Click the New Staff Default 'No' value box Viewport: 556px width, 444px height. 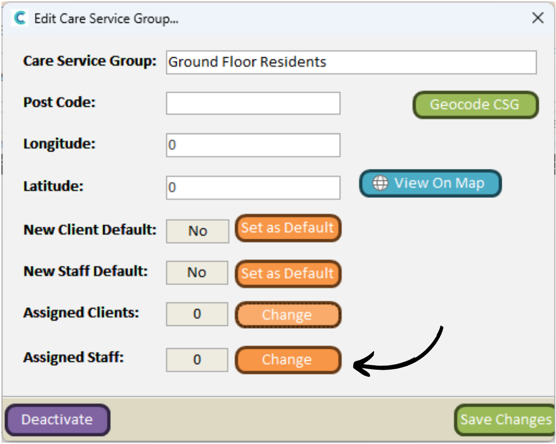coord(197,273)
